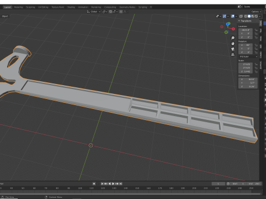Toggle lock on Rotation Y
The width and height of the screenshot is (266, 199).
256,49
